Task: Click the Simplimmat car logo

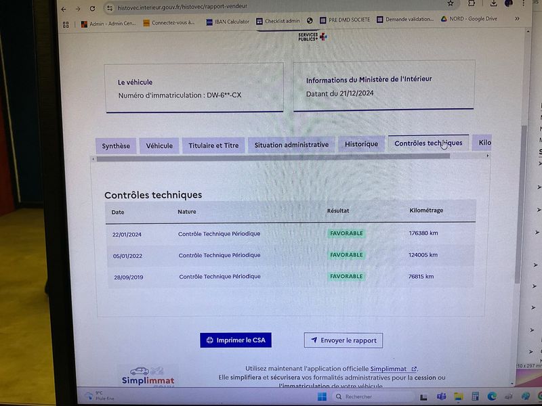Action: (x=147, y=376)
